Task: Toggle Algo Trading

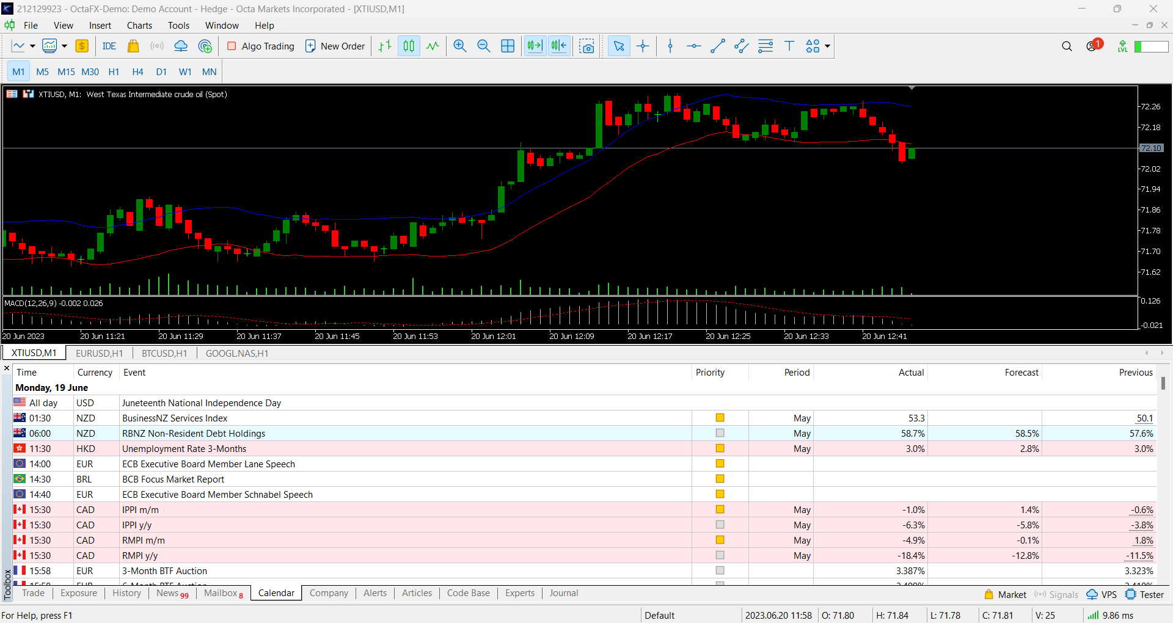Action: tap(261, 46)
